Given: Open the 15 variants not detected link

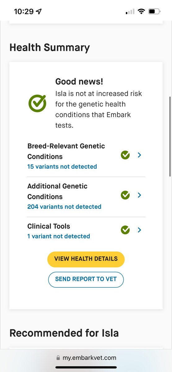Looking at the screenshot, I should (x=62, y=166).
